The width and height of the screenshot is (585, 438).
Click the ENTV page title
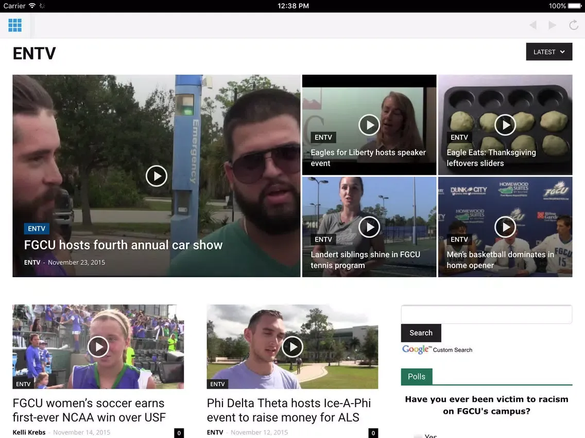pos(35,53)
